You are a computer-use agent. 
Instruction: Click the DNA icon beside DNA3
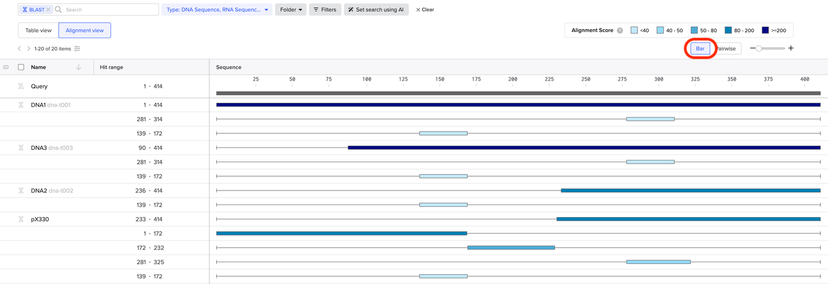pos(21,148)
